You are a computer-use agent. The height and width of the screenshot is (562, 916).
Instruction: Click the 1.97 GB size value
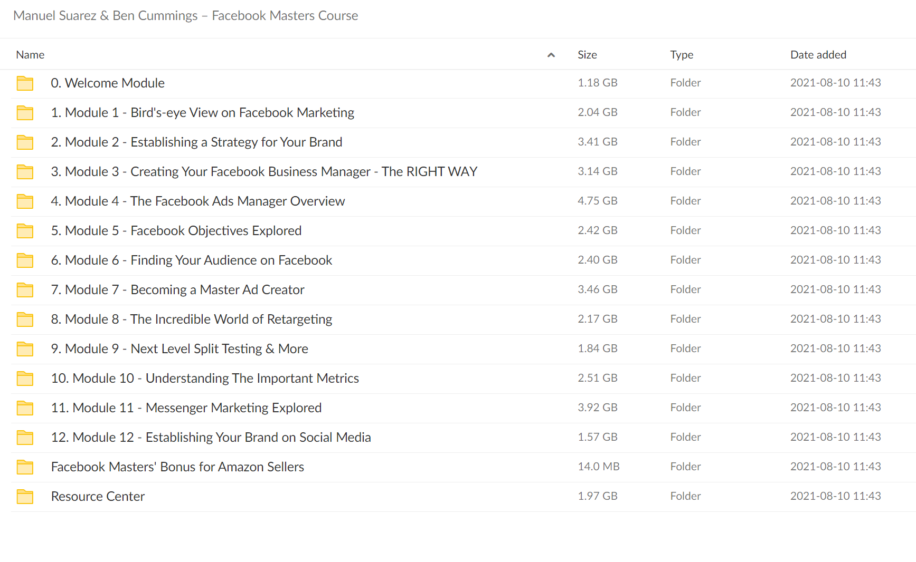[x=598, y=496]
